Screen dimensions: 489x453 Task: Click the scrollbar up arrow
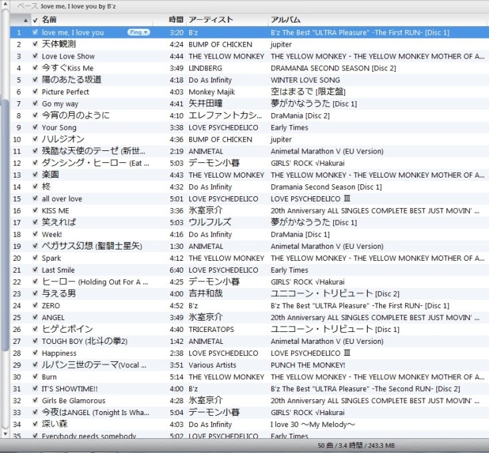click(x=5, y=5)
